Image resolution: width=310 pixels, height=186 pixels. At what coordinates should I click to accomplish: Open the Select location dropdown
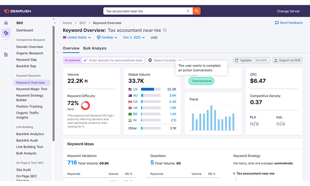point(165,60)
